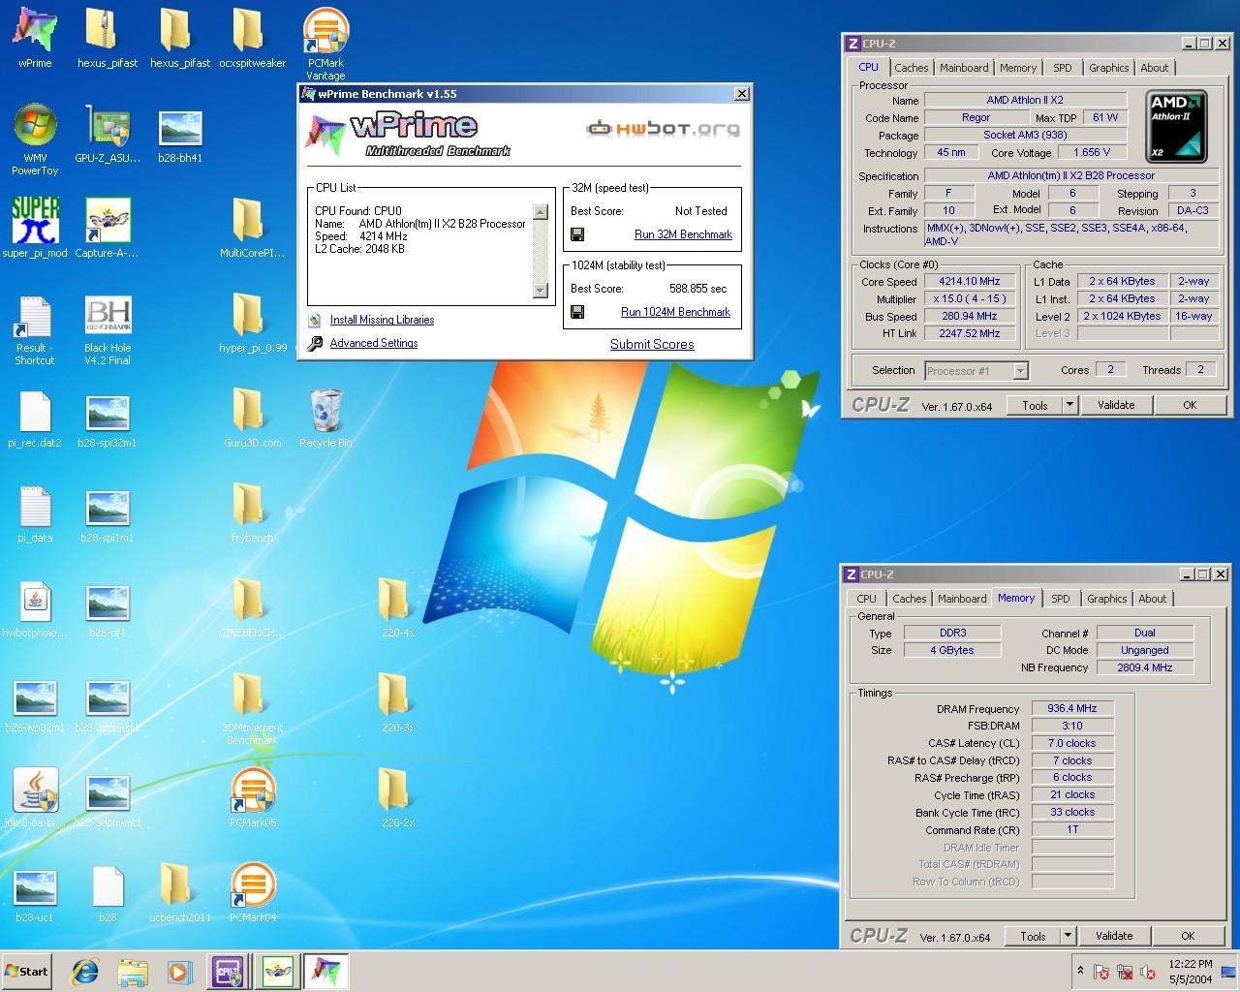Open the Recycle Bin

[325, 418]
